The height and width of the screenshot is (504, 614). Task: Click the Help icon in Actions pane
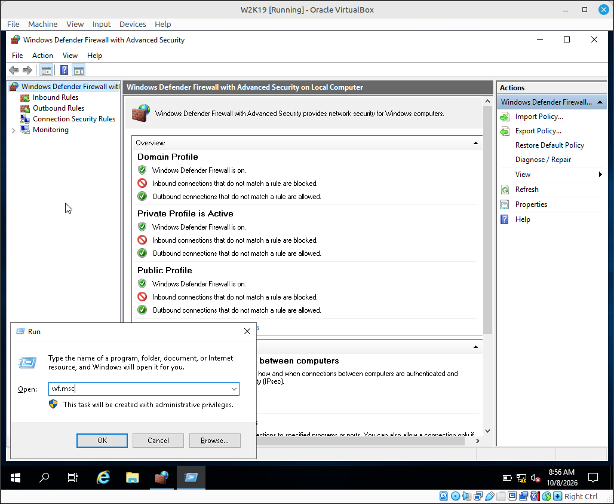pyautogui.click(x=505, y=219)
